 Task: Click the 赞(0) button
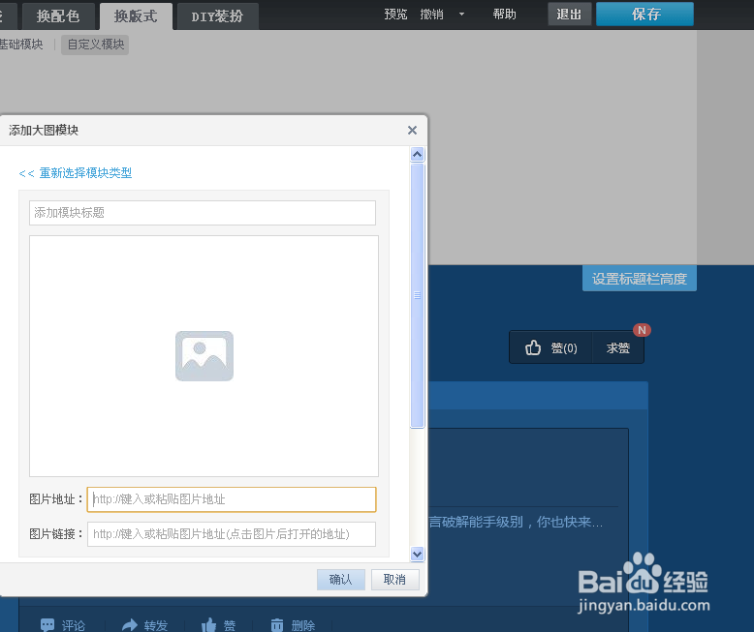click(551, 347)
